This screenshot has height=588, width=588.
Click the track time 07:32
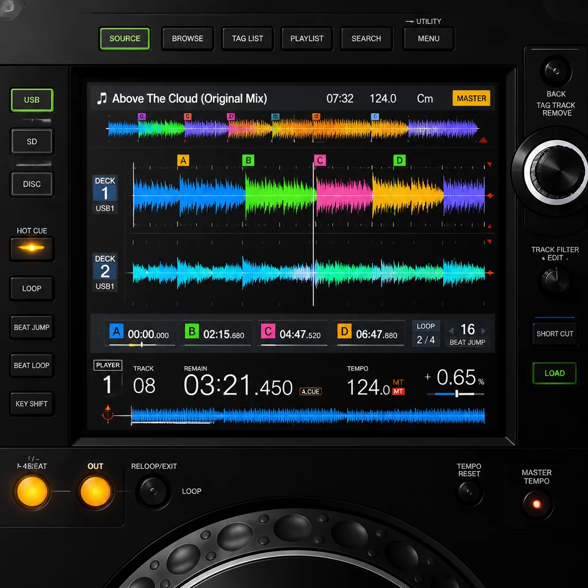pyautogui.click(x=340, y=99)
